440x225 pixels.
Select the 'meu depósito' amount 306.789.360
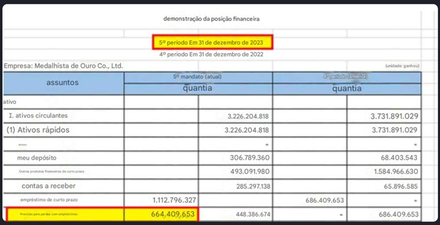(x=250, y=158)
